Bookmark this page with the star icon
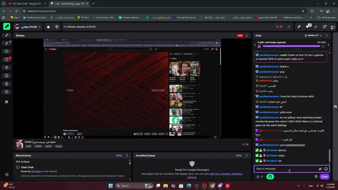Screen dimensions: 338x190 [303, 11]
